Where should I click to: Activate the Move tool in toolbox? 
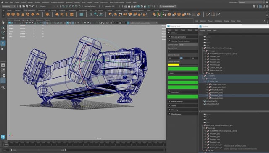pyautogui.click(x=3, y=38)
